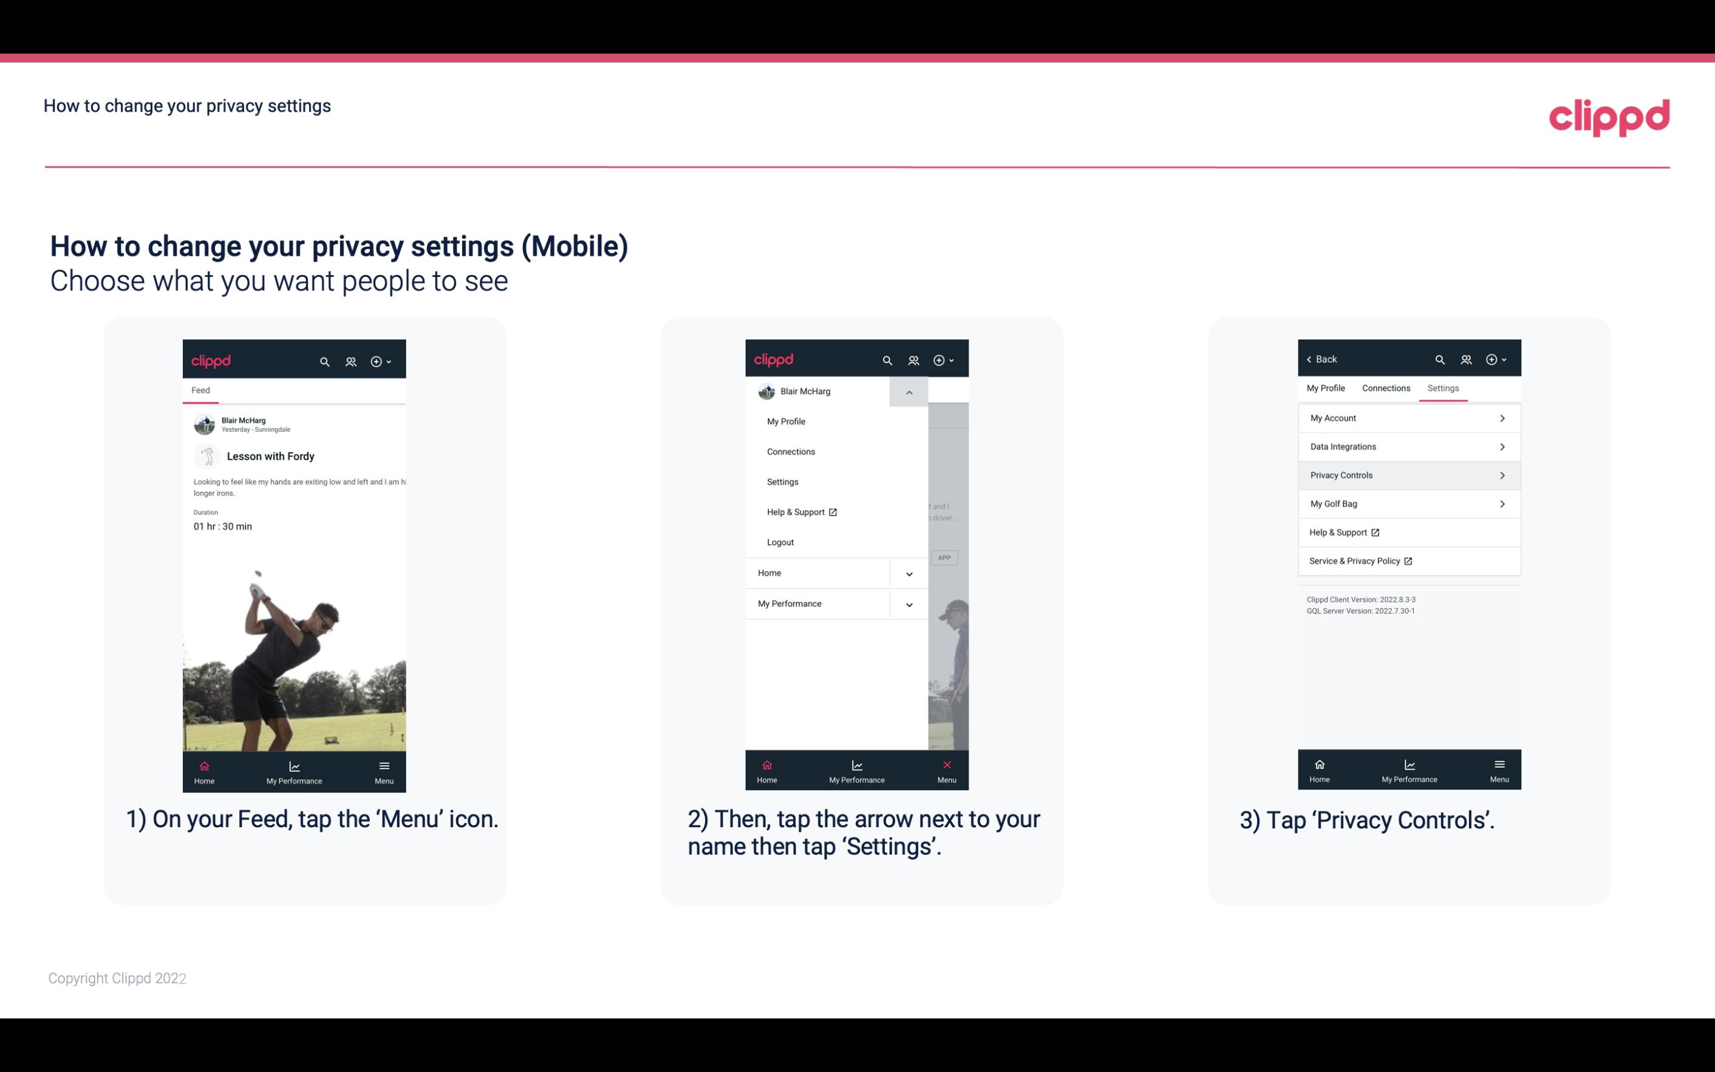Select the My Profile tab on settings
Image resolution: width=1715 pixels, height=1072 pixels.
pos(1329,387)
